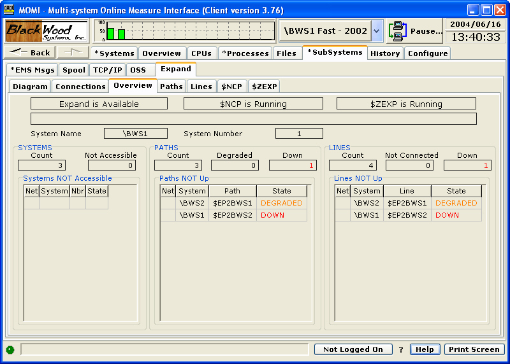Click the Expand is Available status box
The height and width of the screenshot is (364, 510).
click(99, 104)
